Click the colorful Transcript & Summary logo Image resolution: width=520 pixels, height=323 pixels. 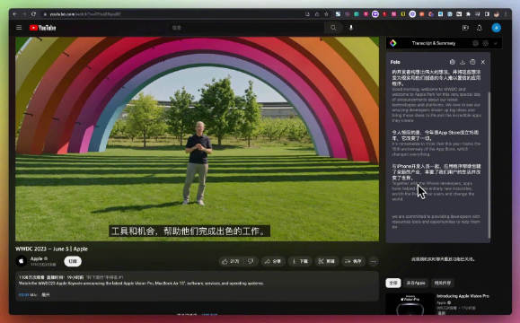point(393,43)
